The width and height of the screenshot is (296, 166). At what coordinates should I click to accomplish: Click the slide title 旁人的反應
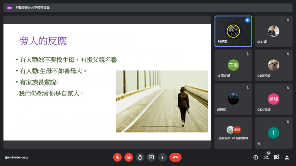[43, 41]
